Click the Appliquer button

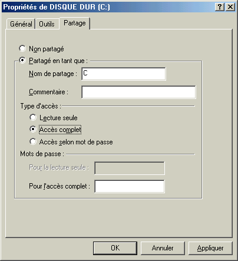(x=210, y=248)
